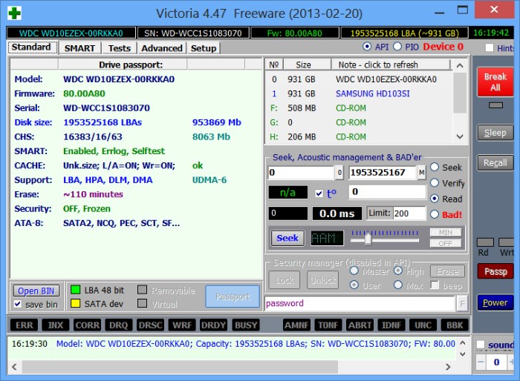Viewport: 520px width, 381px height.
Task: Click the small indicator below Break All
Action: (495, 105)
